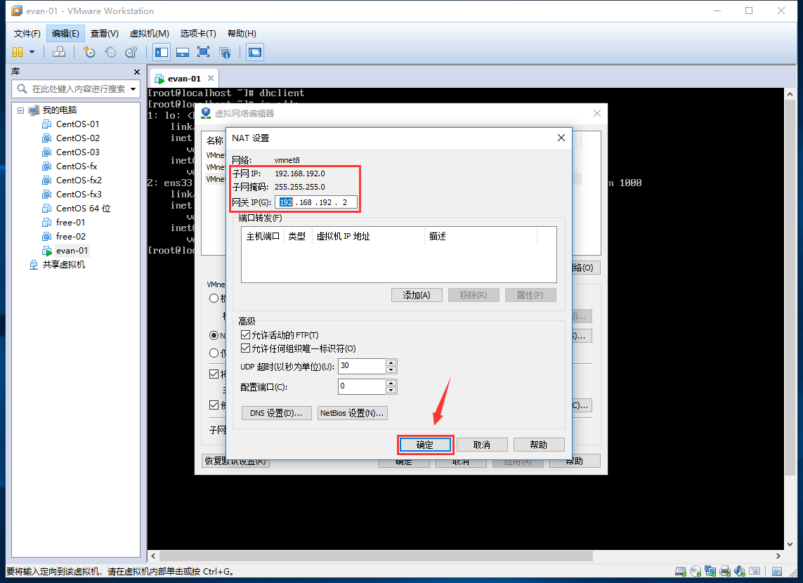
Task: Open the 编辑(E) menu
Action: 65,34
